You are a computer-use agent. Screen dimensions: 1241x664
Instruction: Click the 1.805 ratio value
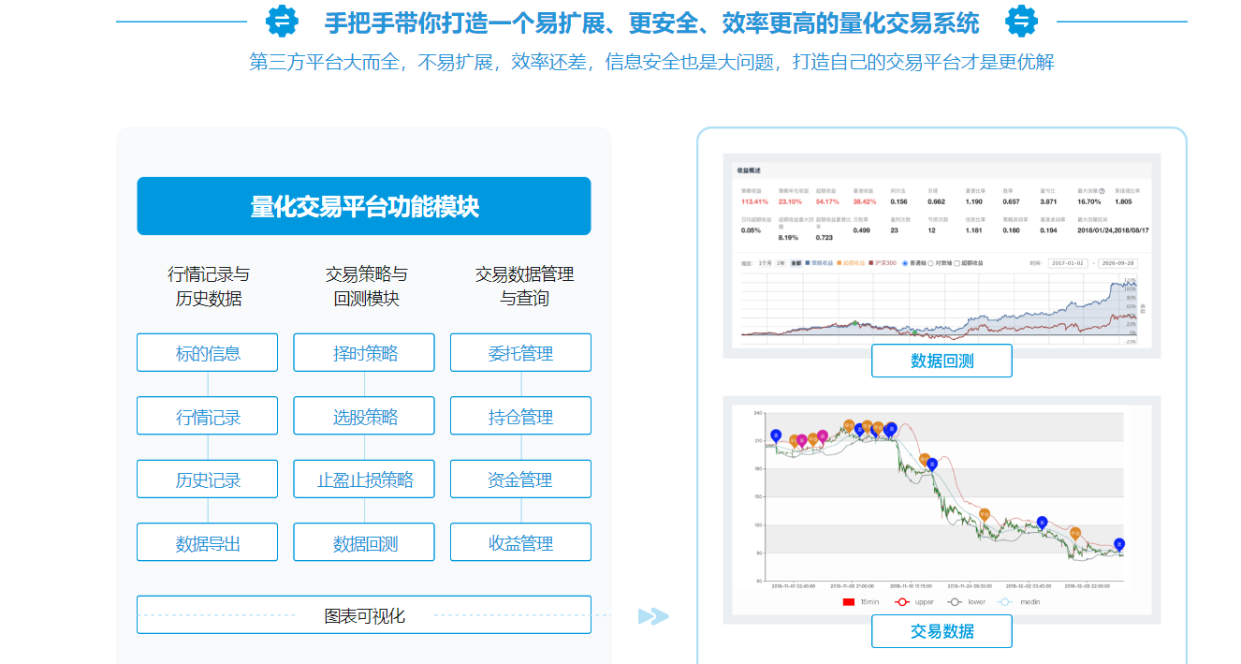(1123, 201)
